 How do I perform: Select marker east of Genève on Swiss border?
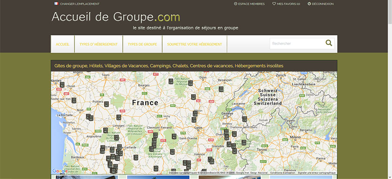click(244, 119)
